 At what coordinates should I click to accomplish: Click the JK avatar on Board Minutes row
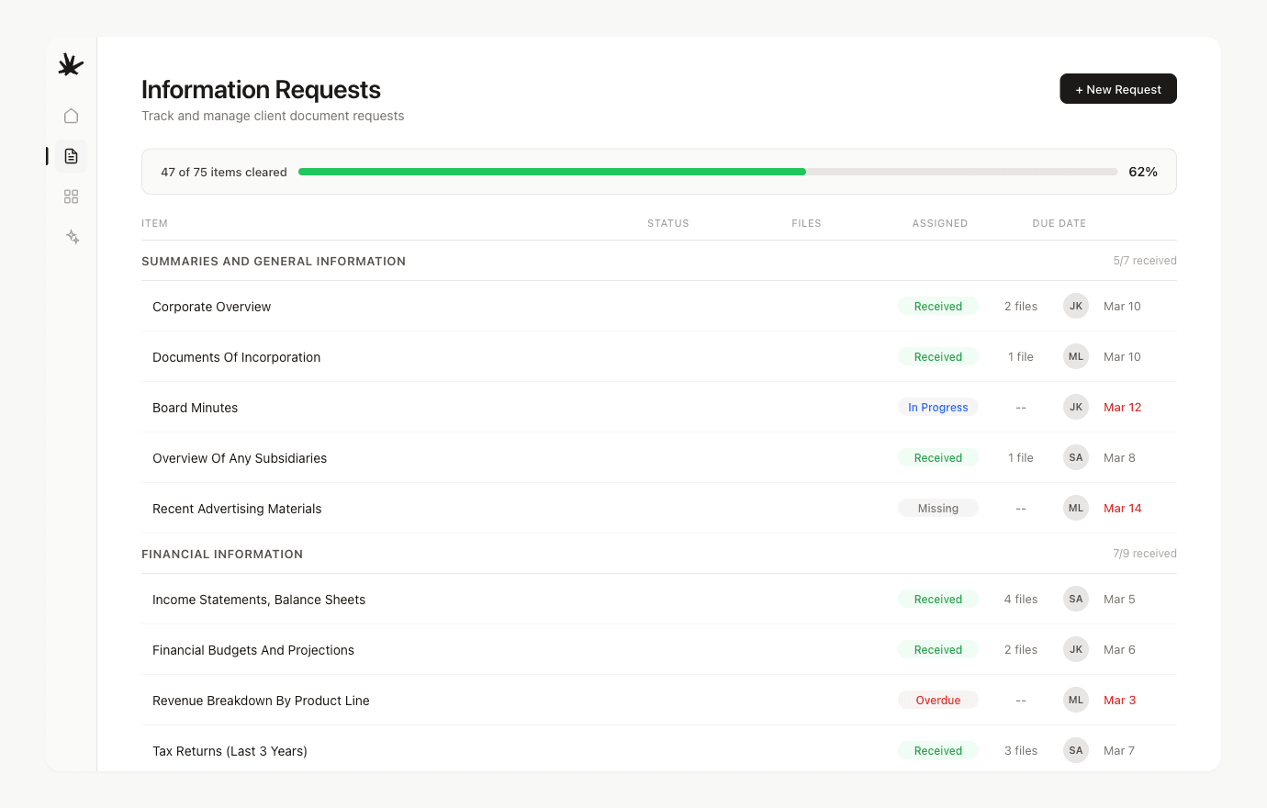click(x=1075, y=407)
